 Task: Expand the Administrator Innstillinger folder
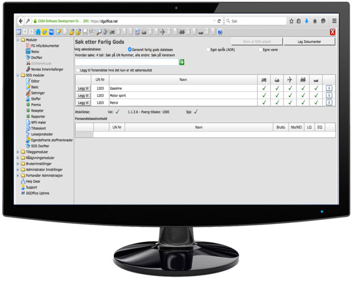(18, 170)
